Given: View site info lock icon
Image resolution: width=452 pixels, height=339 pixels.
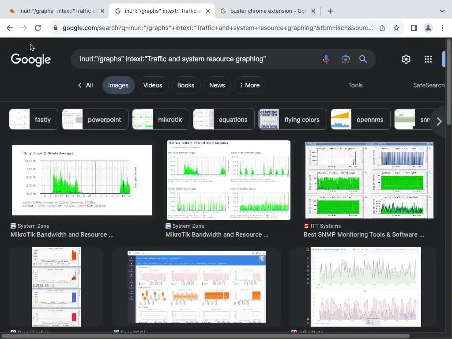Looking at the screenshot, I should [x=56, y=28].
